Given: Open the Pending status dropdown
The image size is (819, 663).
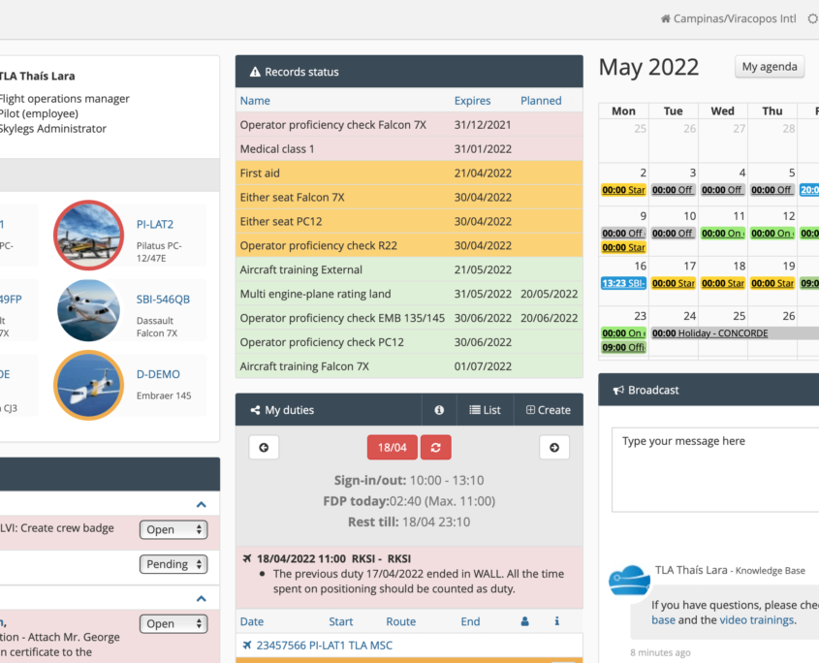Looking at the screenshot, I should pos(173,562).
